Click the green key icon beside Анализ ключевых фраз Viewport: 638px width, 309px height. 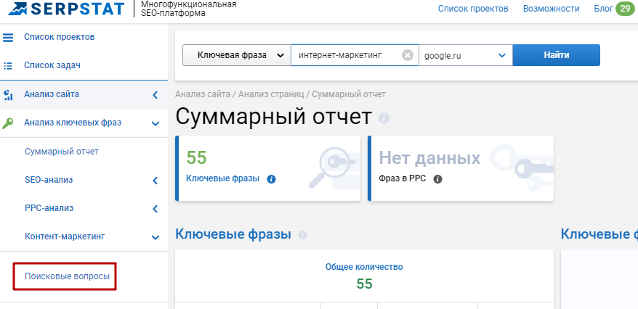tap(8, 123)
